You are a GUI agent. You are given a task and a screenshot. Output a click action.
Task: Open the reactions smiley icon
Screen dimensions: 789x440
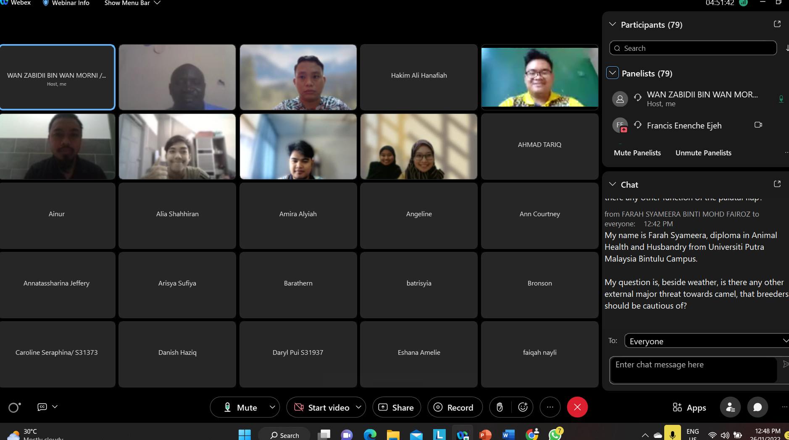click(x=523, y=407)
